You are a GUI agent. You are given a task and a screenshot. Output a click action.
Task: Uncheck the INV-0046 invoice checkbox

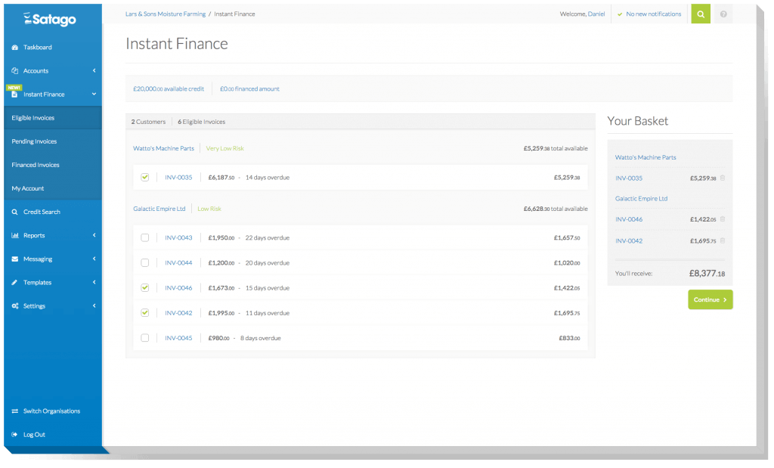click(144, 288)
